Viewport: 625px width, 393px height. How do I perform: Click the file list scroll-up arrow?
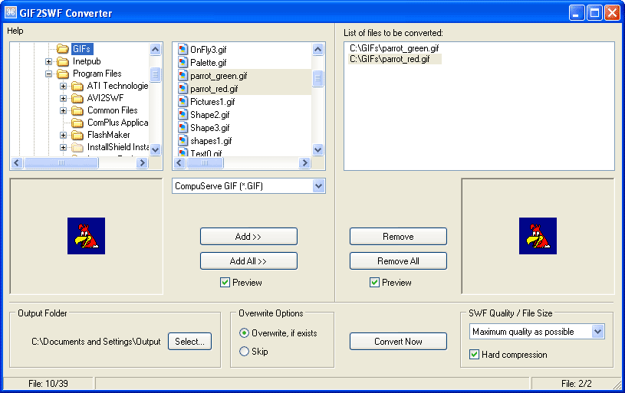tap(317, 49)
